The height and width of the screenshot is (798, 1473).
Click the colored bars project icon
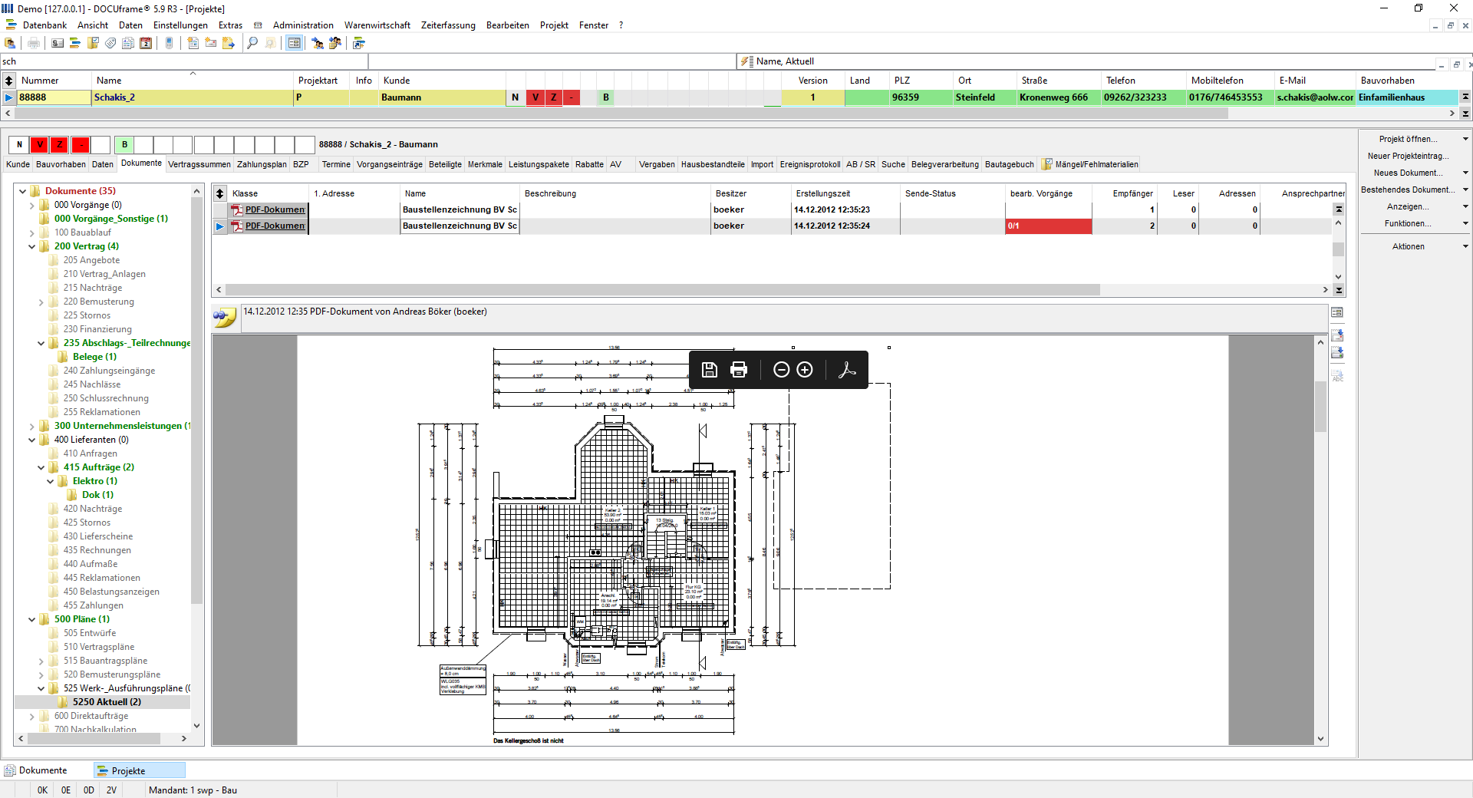(x=75, y=43)
